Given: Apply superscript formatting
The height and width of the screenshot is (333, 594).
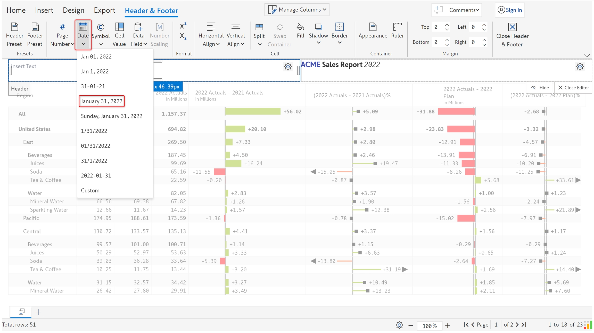Looking at the screenshot, I should pos(183,26).
